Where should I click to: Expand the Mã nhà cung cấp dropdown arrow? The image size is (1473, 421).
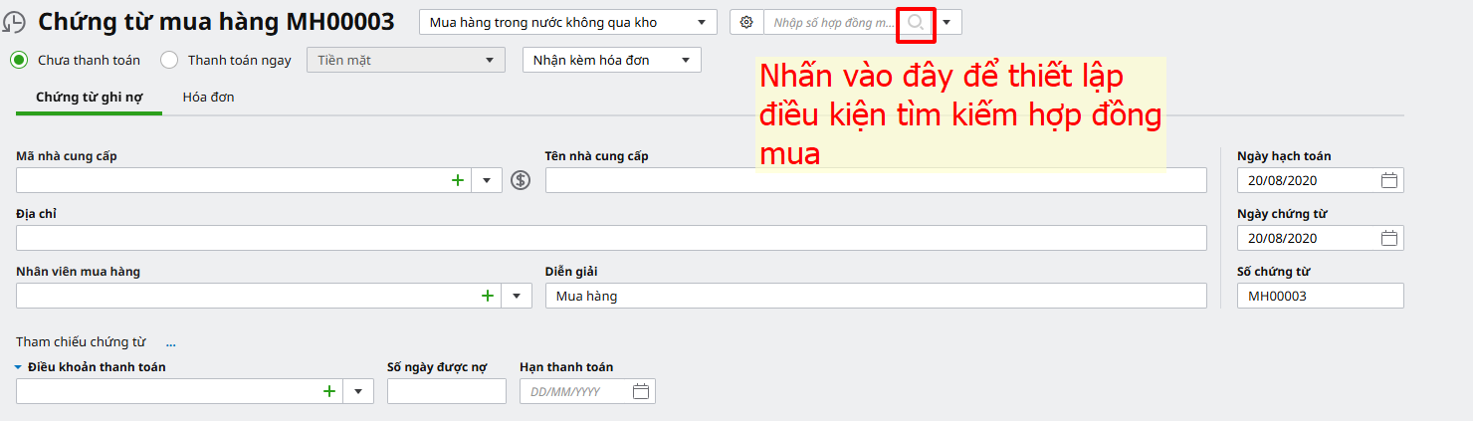(487, 180)
